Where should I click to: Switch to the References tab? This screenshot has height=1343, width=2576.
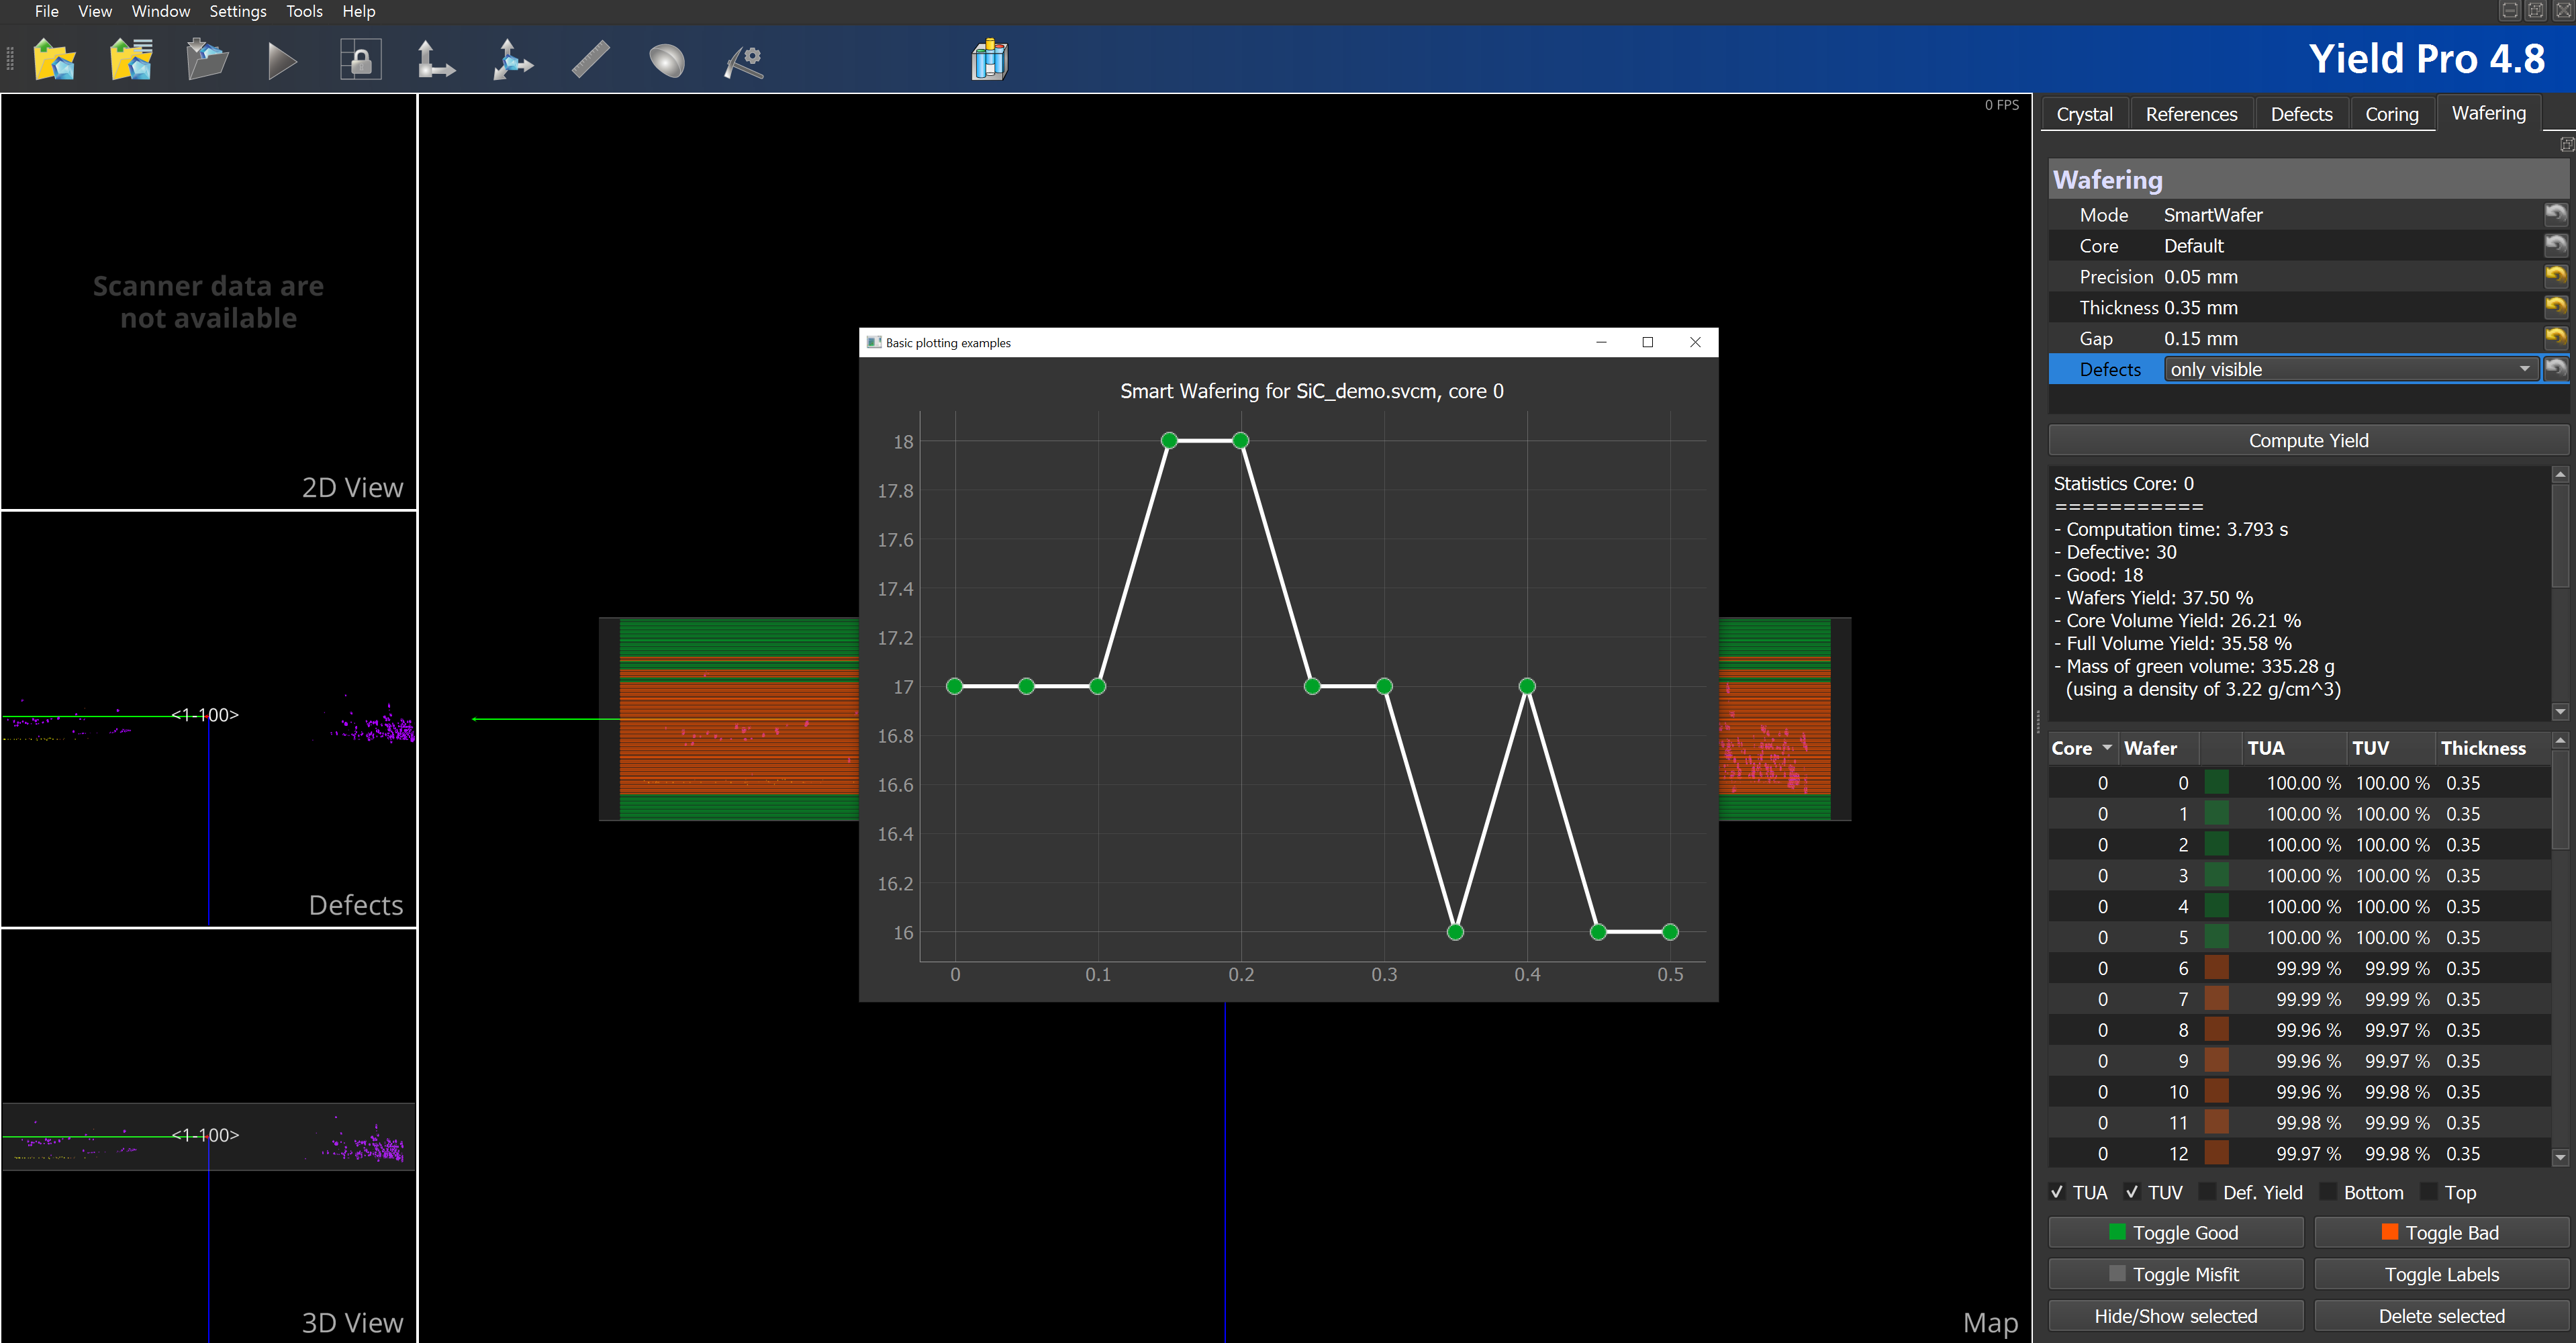click(x=2191, y=114)
